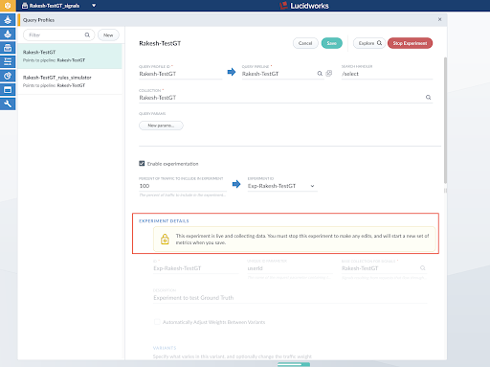490x367 pixels.
Task: Click the EXPERIMENT DETAILS heading
Action: (x=164, y=220)
